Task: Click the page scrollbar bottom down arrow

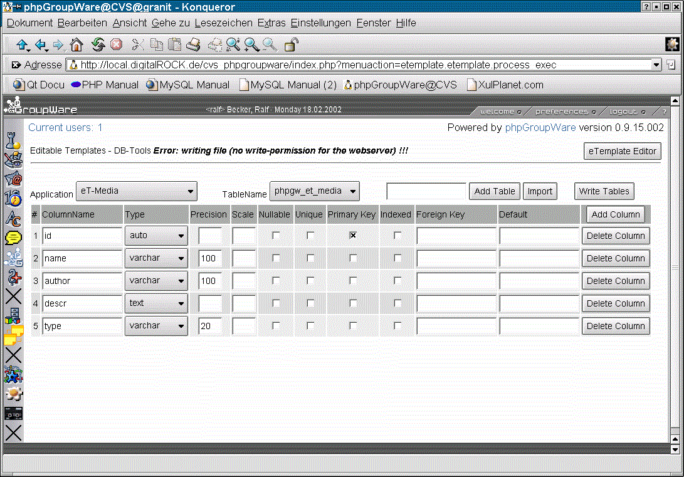Action: [675, 449]
